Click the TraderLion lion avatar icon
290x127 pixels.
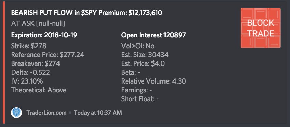16,113
